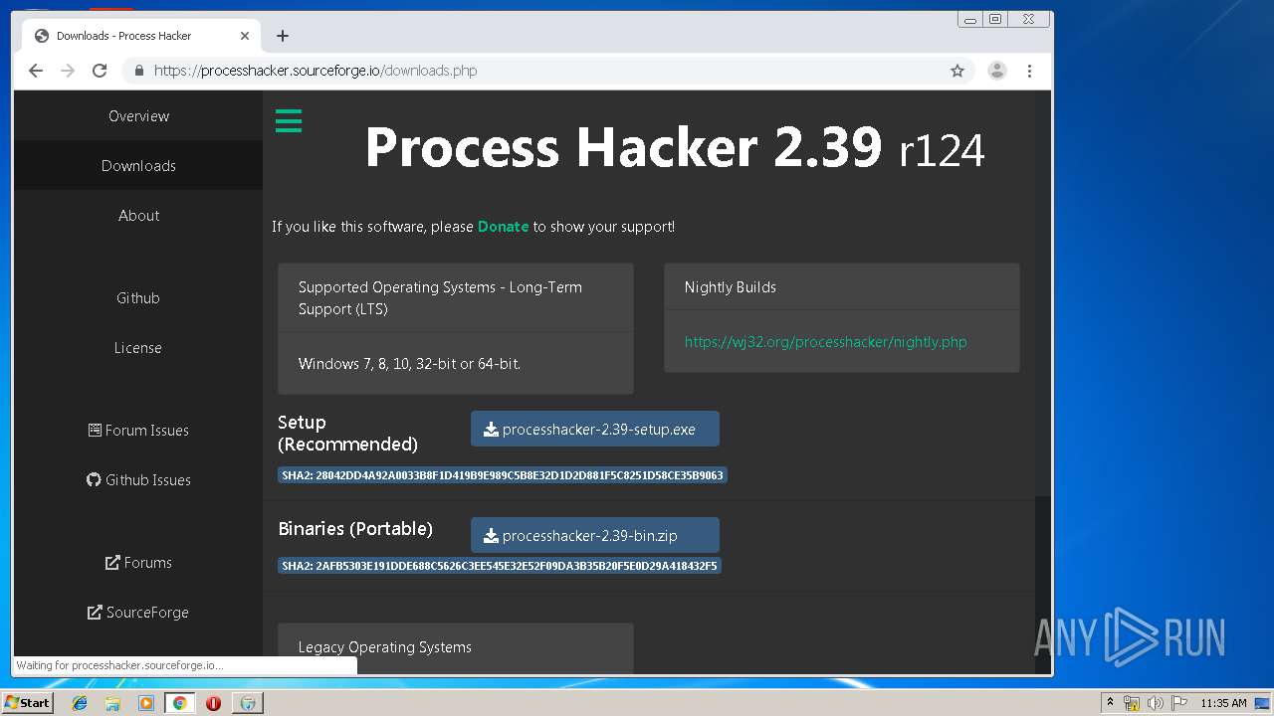Image resolution: width=1274 pixels, height=716 pixels.
Task: Go back with the browser back arrow
Action: point(36,71)
